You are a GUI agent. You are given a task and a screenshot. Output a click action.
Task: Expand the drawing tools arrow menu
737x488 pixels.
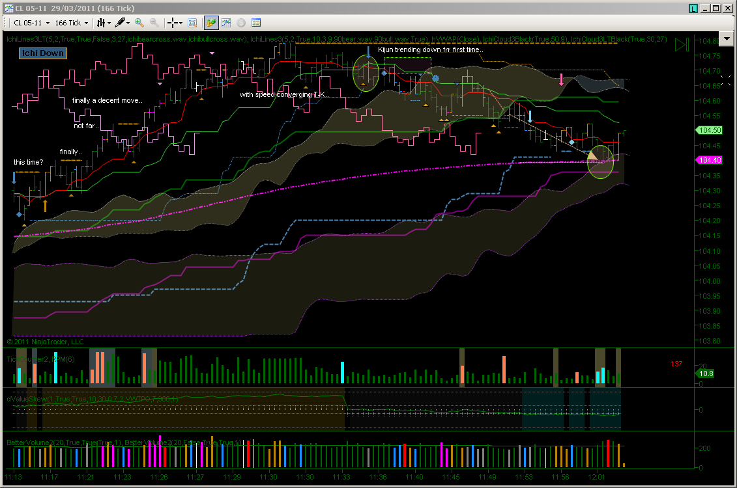point(128,23)
